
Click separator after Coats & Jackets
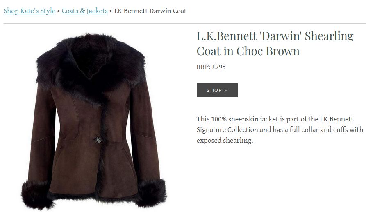[111, 11]
